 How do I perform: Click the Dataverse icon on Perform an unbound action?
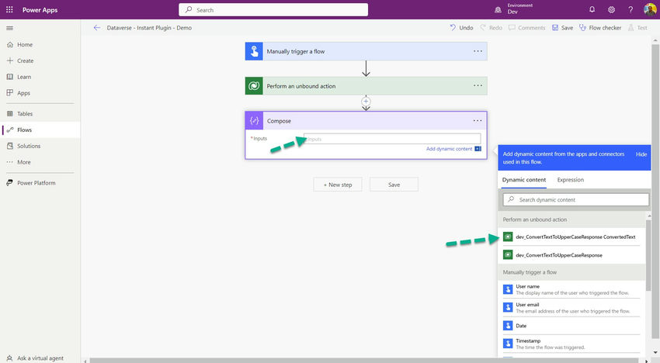pos(254,86)
